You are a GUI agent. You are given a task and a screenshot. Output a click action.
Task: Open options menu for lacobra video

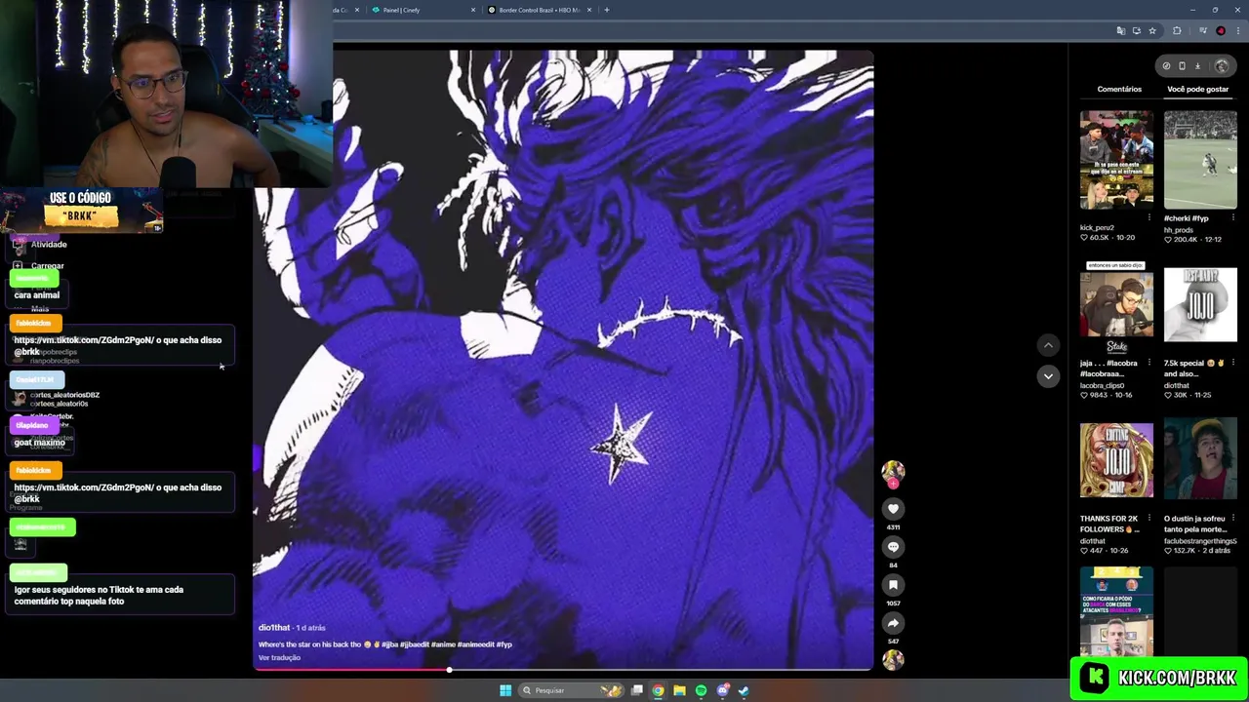click(x=1149, y=363)
